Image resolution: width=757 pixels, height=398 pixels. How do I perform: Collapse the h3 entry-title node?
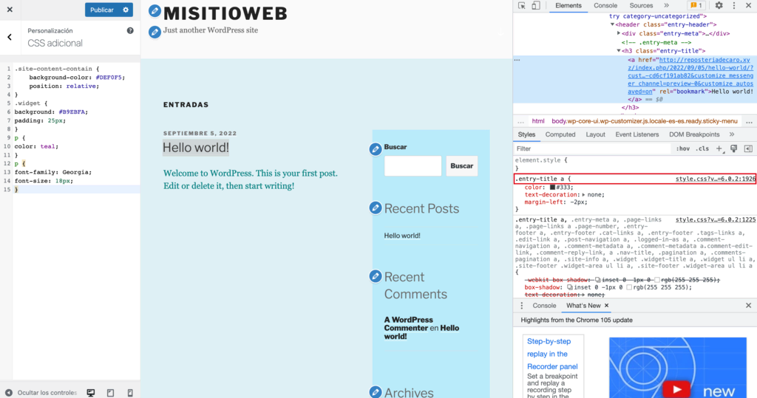point(619,51)
